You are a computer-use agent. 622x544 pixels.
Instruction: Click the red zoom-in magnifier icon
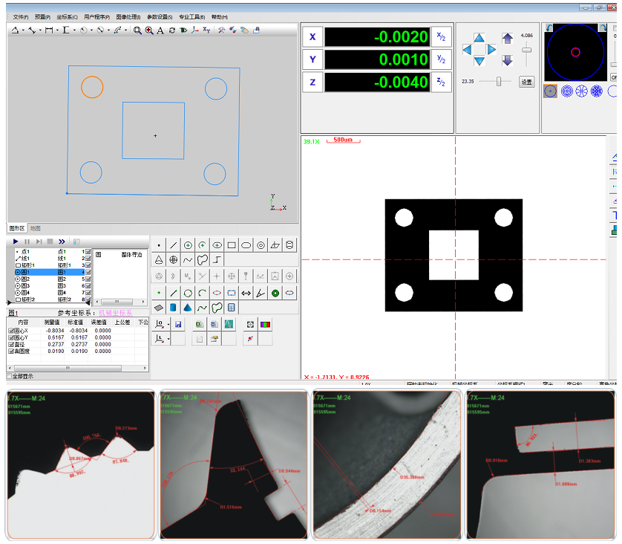pyautogui.click(x=149, y=30)
